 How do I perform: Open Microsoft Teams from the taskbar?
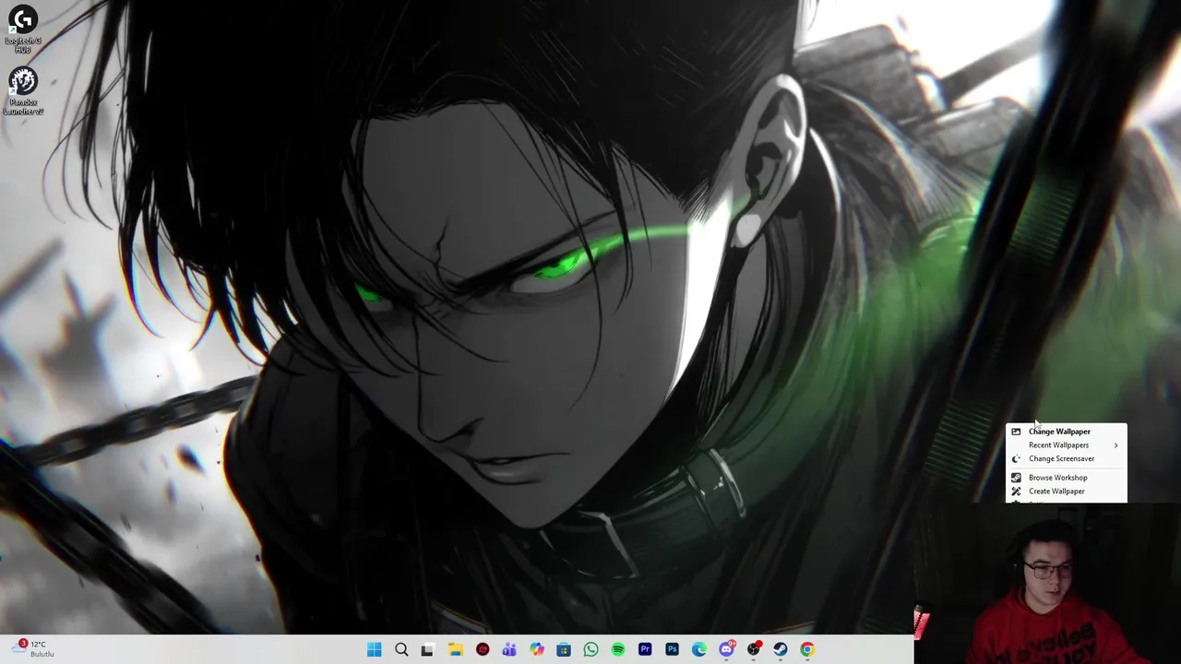(x=509, y=649)
